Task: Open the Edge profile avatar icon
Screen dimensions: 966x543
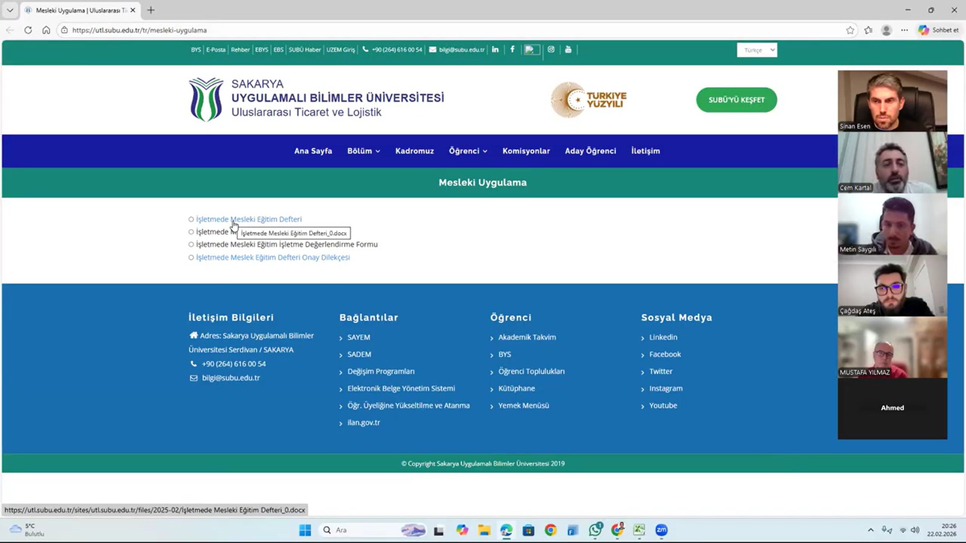Action: coord(886,30)
